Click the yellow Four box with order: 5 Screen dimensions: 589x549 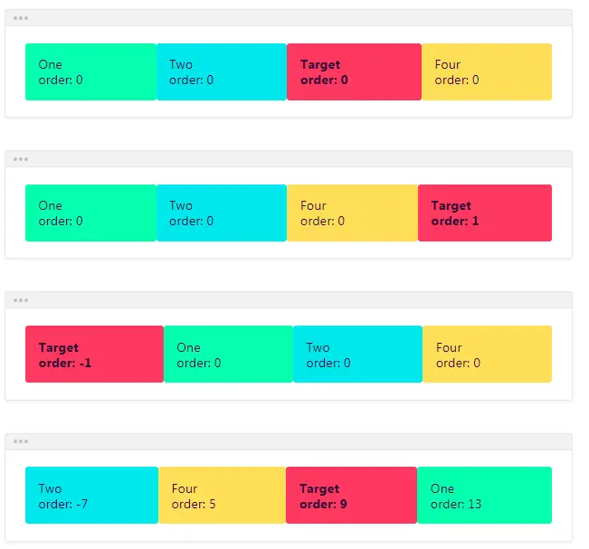click(223, 495)
